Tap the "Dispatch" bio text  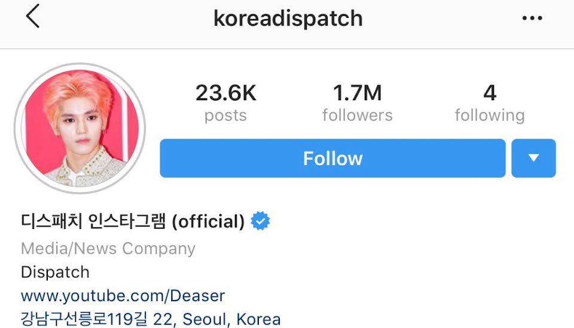pos(55,272)
